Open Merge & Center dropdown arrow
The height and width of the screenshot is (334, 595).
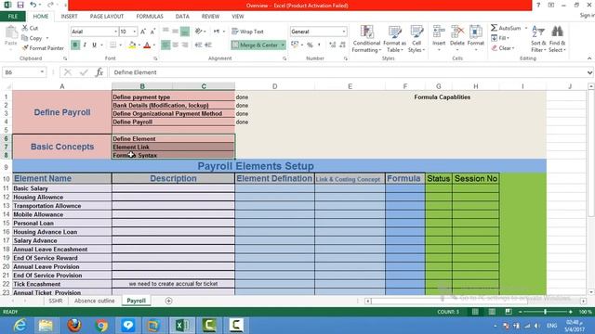(283, 45)
